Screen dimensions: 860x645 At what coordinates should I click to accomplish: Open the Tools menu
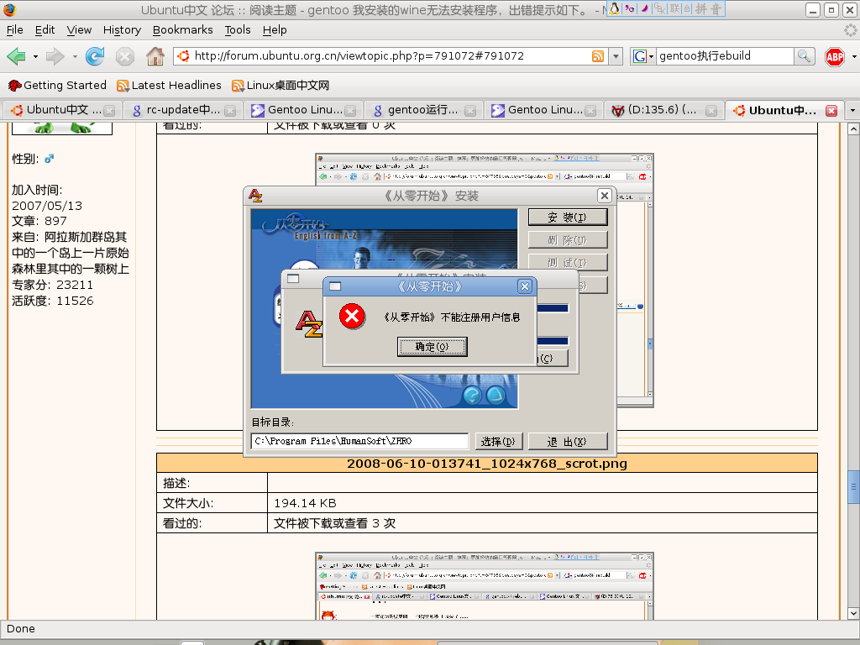coord(238,30)
